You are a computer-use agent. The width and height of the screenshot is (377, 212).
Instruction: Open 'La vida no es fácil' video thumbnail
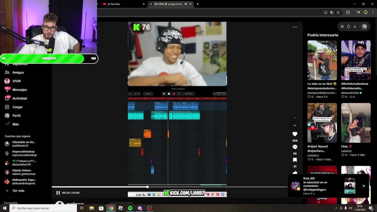coord(322,60)
